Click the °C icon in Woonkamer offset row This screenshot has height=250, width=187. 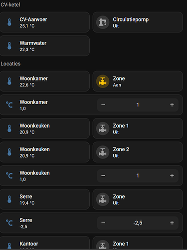pyautogui.click(x=9, y=105)
